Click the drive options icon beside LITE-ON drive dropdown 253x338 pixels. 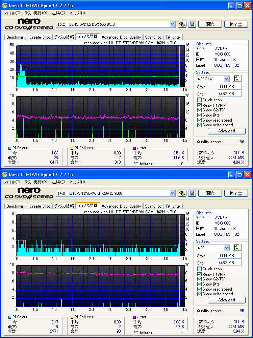coord(182,193)
